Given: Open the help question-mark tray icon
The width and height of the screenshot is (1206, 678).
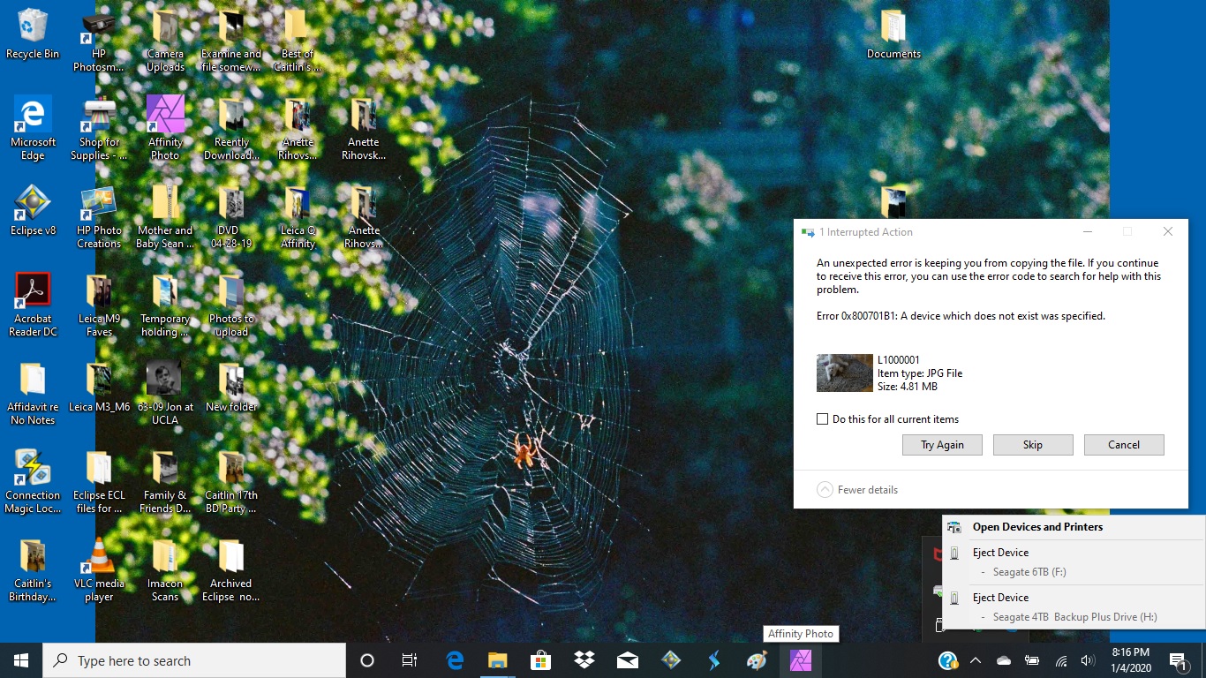Looking at the screenshot, I should click(x=948, y=660).
